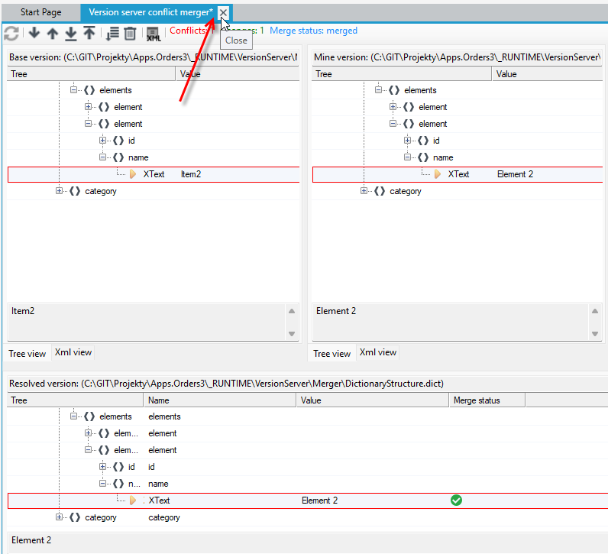Image resolution: width=608 pixels, height=554 pixels.
Task: Collapse elements node in Base version tree
Action: point(73,89)
